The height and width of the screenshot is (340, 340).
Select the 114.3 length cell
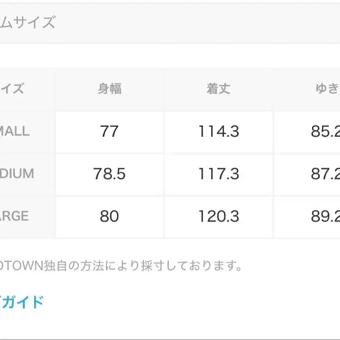[x=218, y=131]
